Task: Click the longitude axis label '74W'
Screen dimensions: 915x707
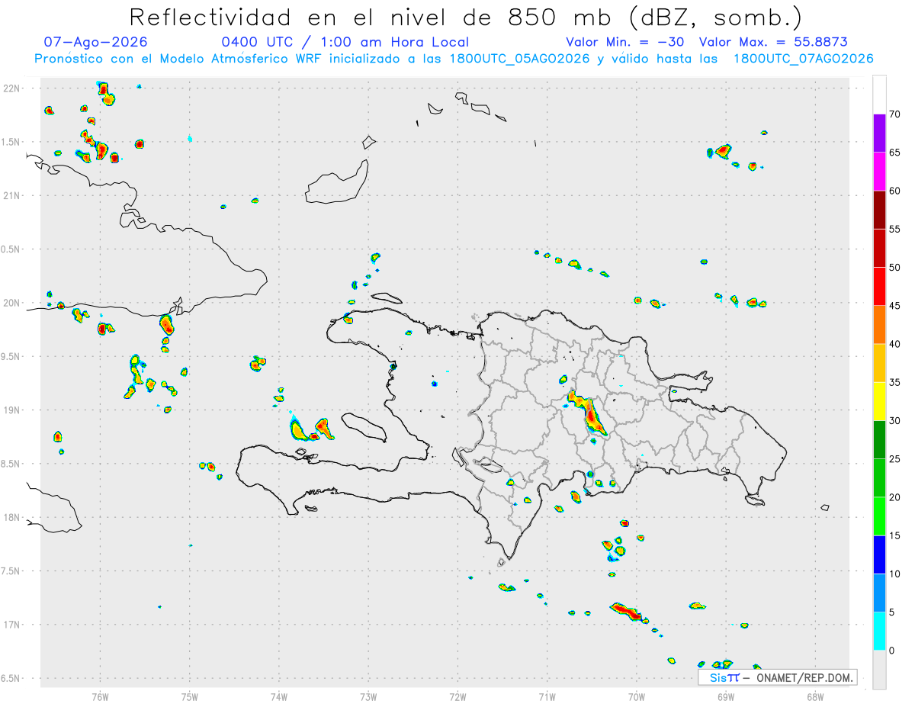Action: point(279,696)
